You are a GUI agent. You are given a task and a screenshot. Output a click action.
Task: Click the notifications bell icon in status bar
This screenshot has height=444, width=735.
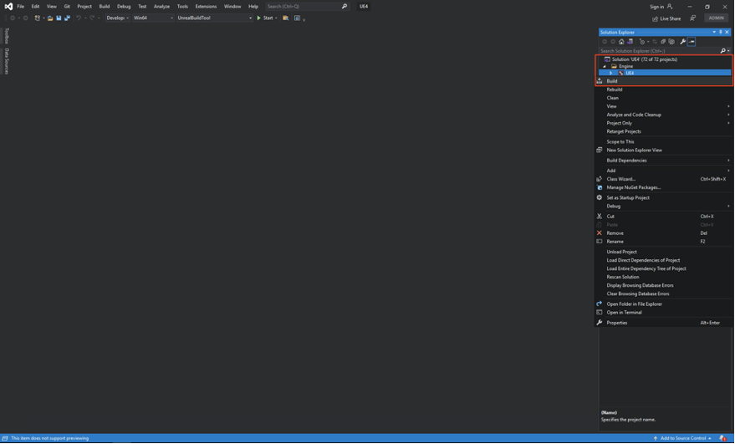point(722,438)
